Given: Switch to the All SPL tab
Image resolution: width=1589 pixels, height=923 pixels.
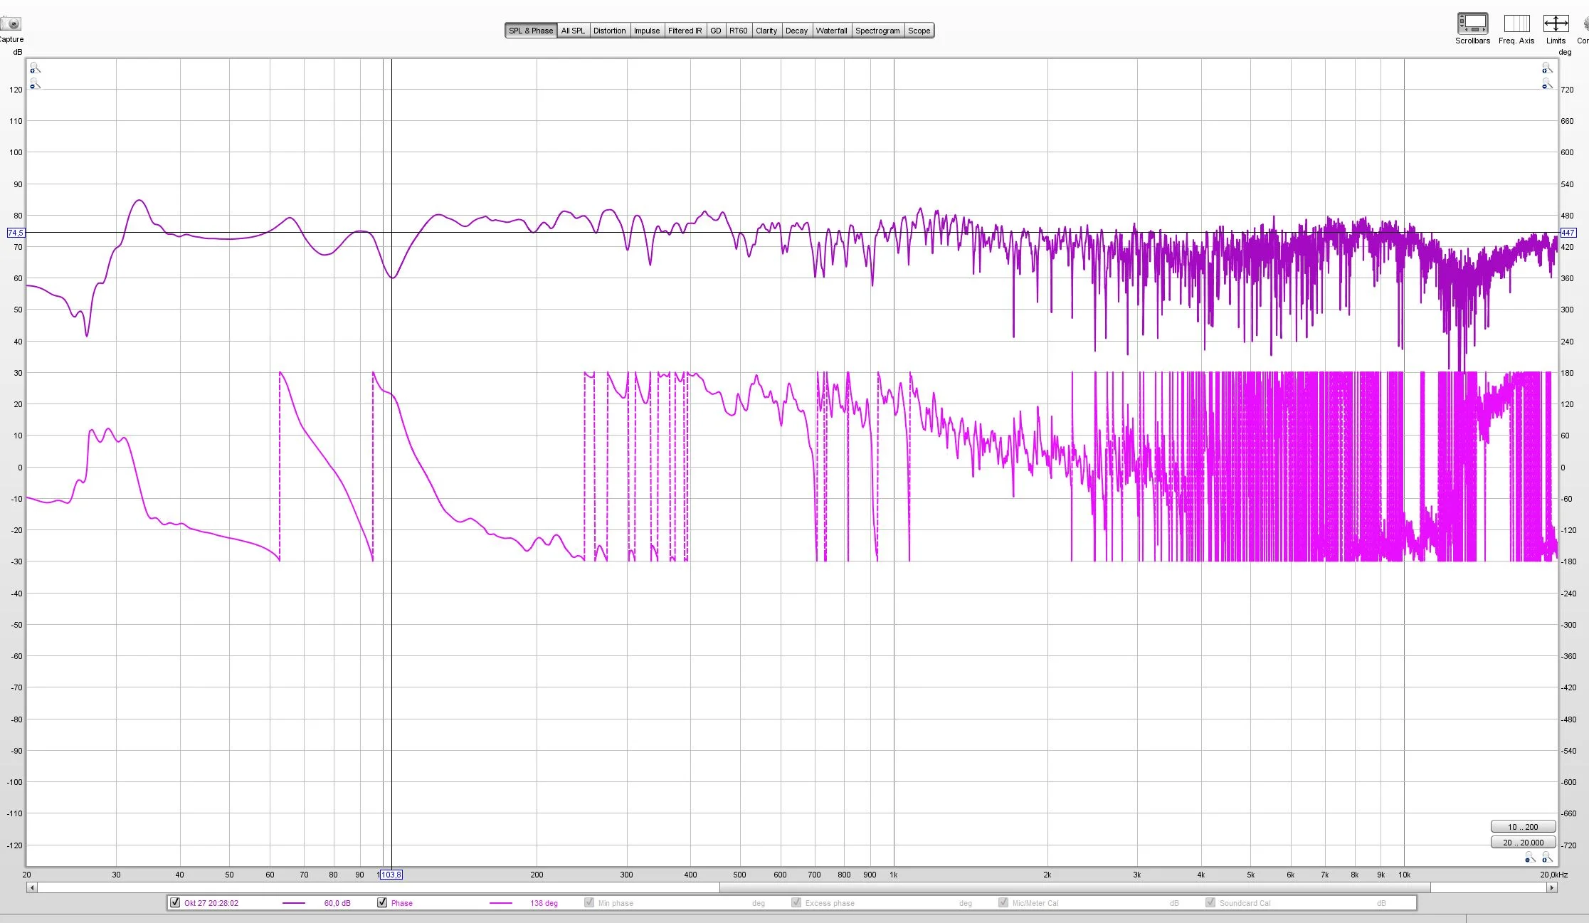Looking at the screenshot, I should [573, 31].
